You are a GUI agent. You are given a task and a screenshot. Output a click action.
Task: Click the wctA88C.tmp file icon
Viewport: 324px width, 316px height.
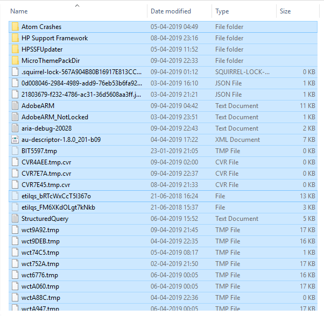tap(15, 297)
